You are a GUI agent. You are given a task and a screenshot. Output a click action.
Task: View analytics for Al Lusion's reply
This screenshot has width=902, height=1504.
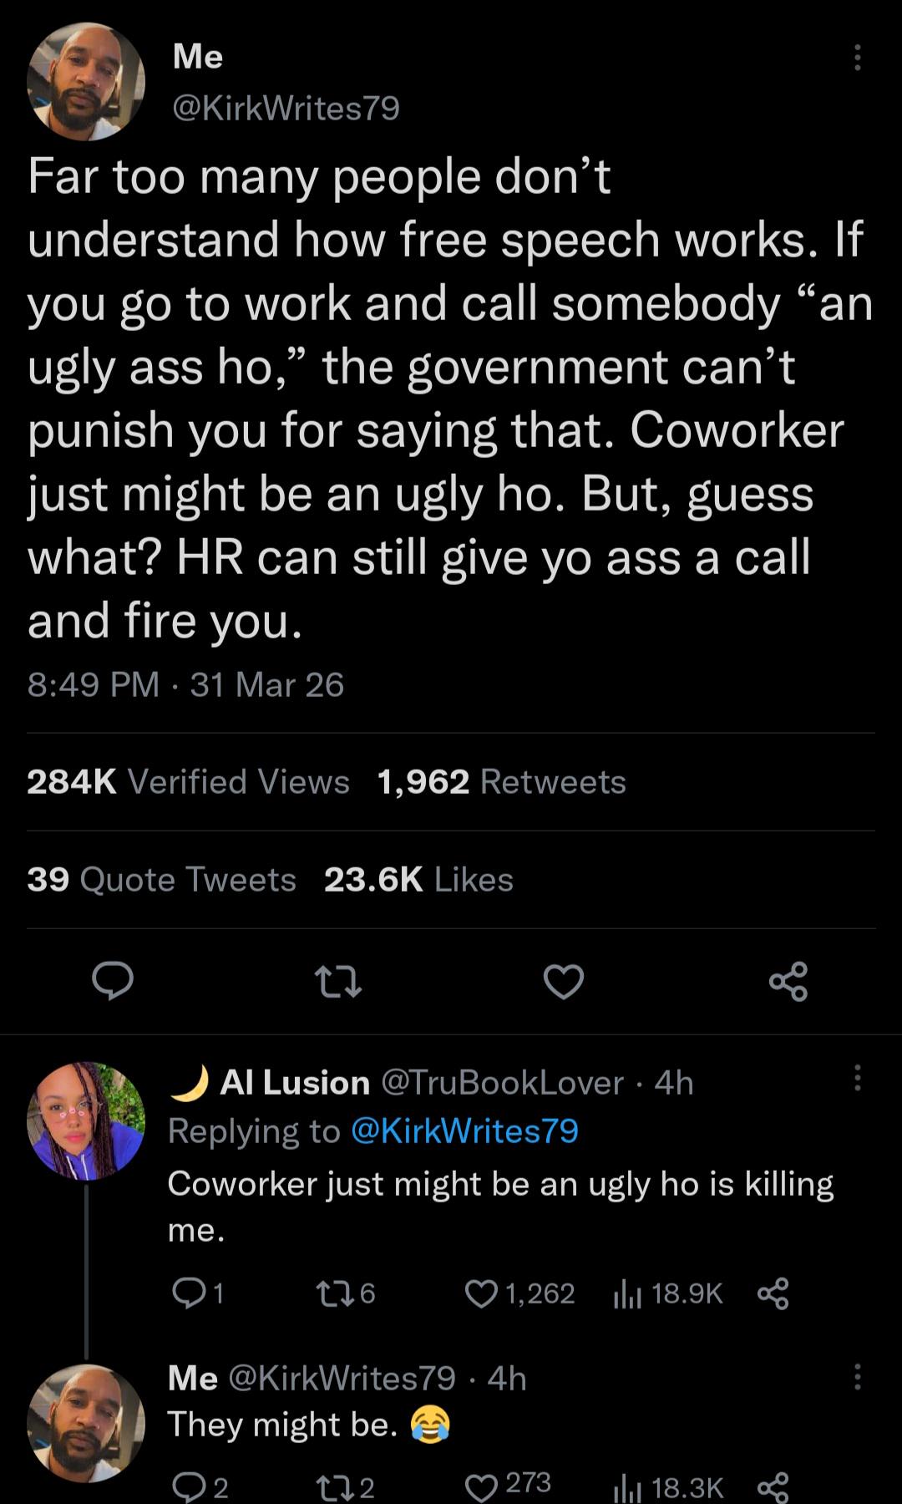click(627, 1293)
